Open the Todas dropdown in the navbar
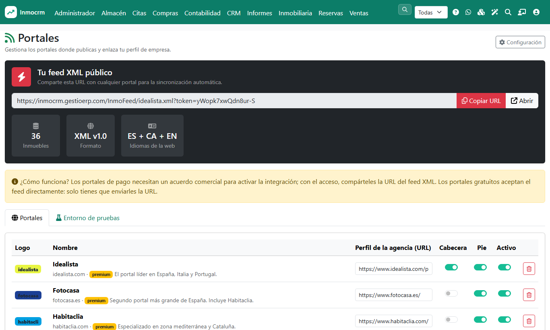550x330 pixels. point(431,12)
